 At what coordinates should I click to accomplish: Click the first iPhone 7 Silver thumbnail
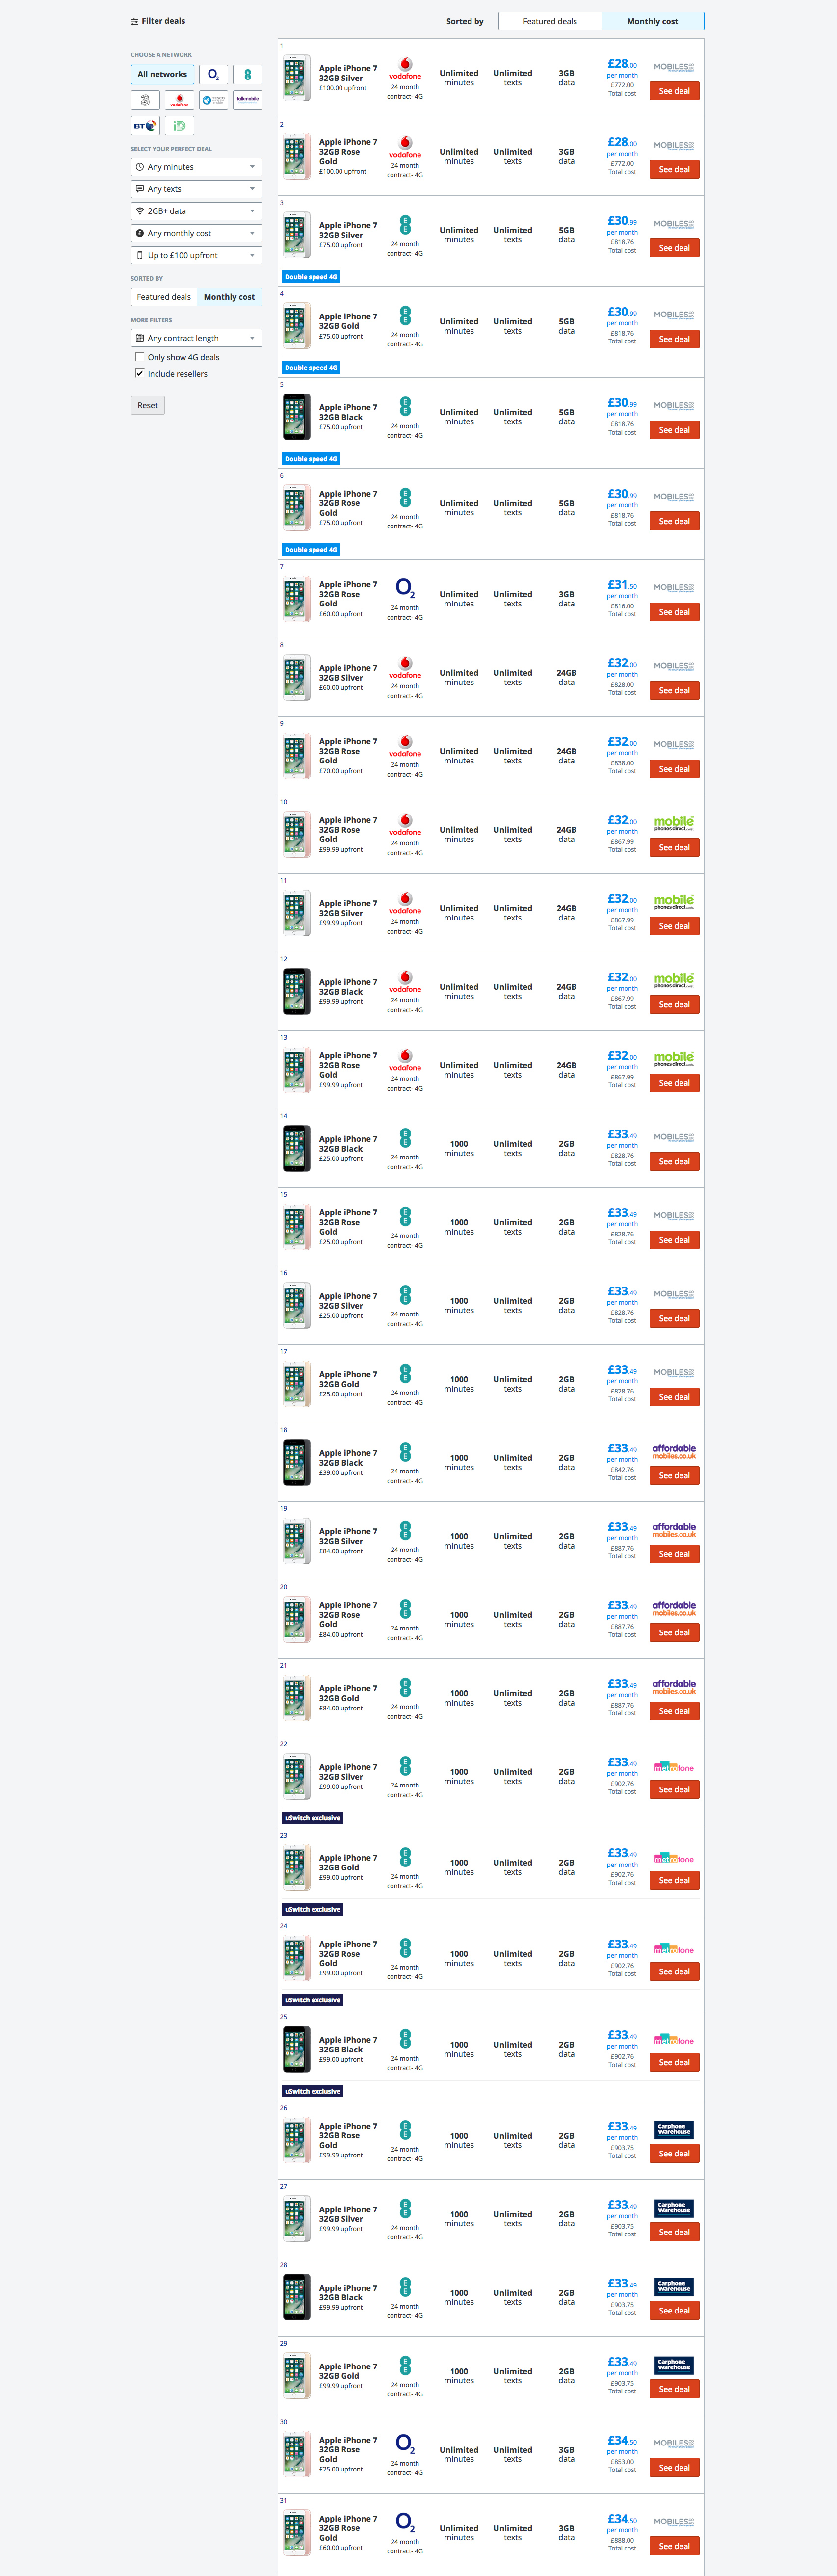click(x=296, y=78)
